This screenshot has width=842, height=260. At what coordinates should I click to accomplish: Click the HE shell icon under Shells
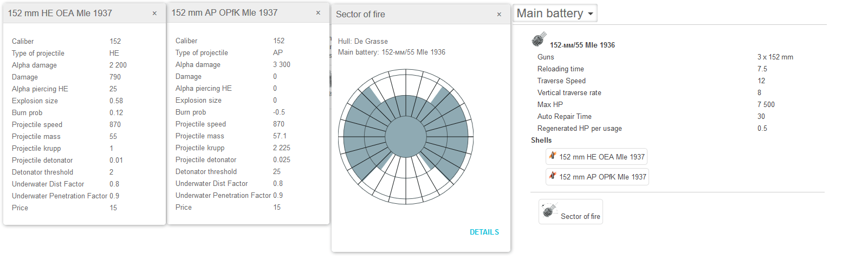coord(553,156)
